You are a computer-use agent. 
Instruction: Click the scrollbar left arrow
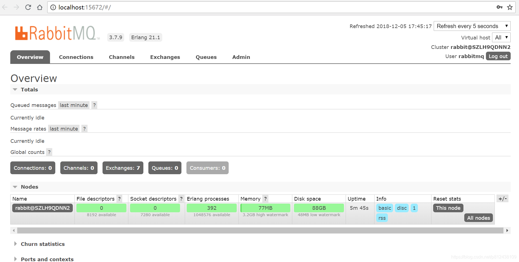14,230
